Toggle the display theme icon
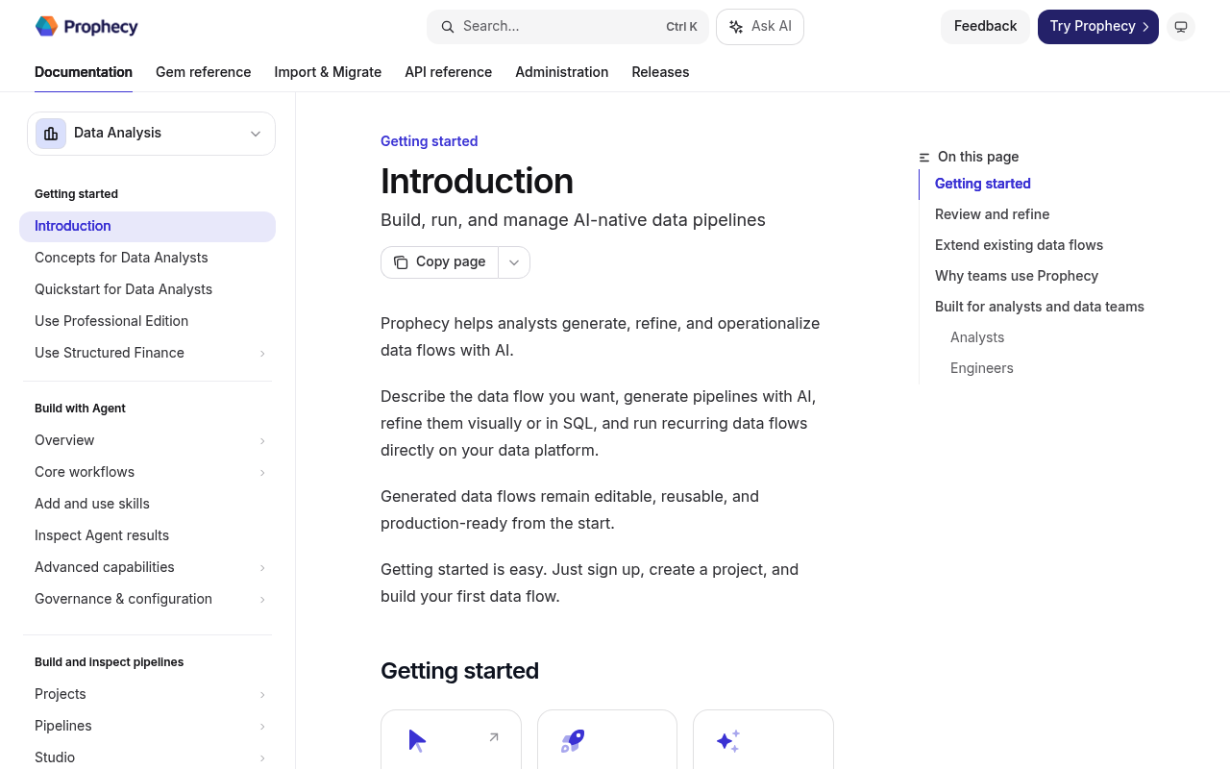Image resolution: width=1230 pixels, height=769 pixels. coord(1181,27)
